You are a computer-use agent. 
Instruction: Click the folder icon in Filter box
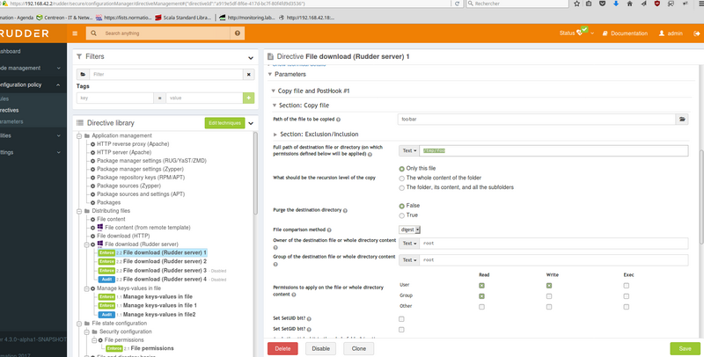pos(83,75)
